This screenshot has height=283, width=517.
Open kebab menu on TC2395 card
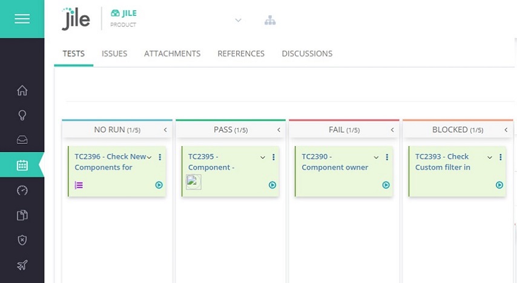(274, 158)
